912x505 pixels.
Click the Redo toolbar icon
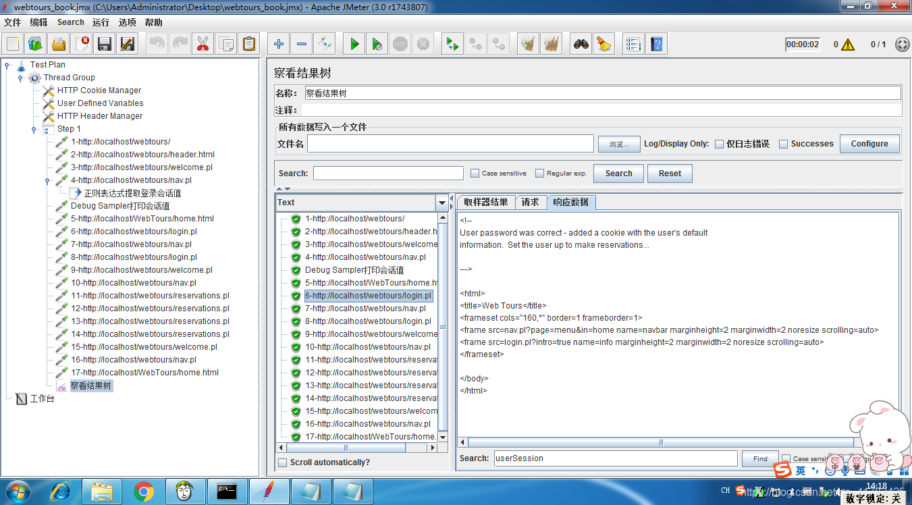[180, 45]
